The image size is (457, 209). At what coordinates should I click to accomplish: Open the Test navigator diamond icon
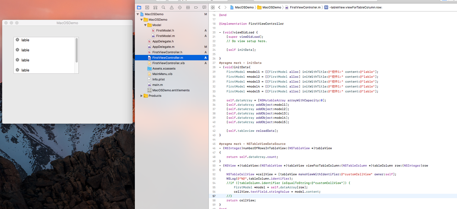click(180, 7)
